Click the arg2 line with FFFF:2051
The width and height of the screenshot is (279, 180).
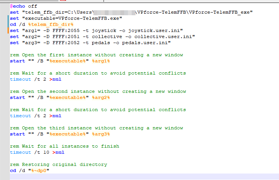click(x=102, y=37)
